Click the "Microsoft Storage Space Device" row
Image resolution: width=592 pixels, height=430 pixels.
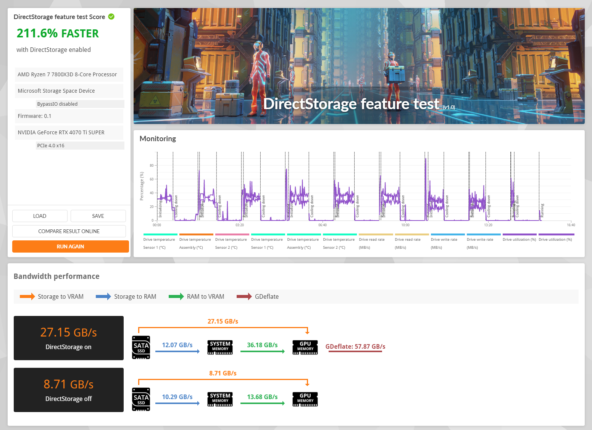pos(69,91)
